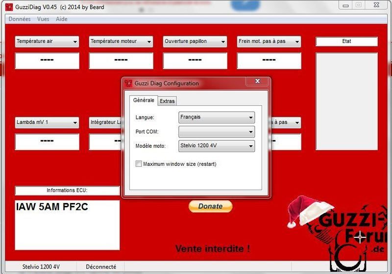Click the value field under Frein mot. pas à pas

pos(269,61)
